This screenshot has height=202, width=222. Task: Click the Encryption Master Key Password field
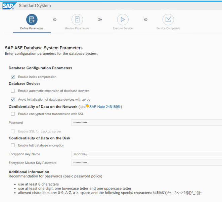click(x=146, y=163)
